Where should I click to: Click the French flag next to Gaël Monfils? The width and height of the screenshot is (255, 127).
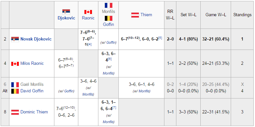click(x=15, y=85)
